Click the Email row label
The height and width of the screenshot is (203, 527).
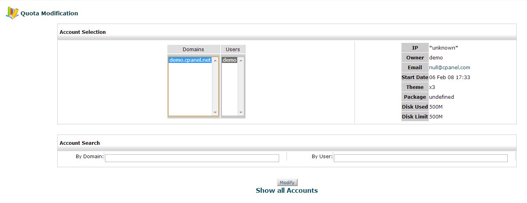(415, 67)
